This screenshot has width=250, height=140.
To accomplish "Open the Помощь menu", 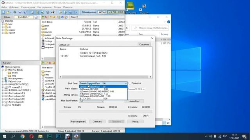I will point(68,7).
